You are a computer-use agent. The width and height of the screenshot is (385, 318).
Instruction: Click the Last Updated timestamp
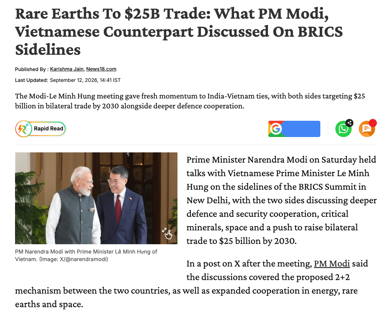(68, 80)
